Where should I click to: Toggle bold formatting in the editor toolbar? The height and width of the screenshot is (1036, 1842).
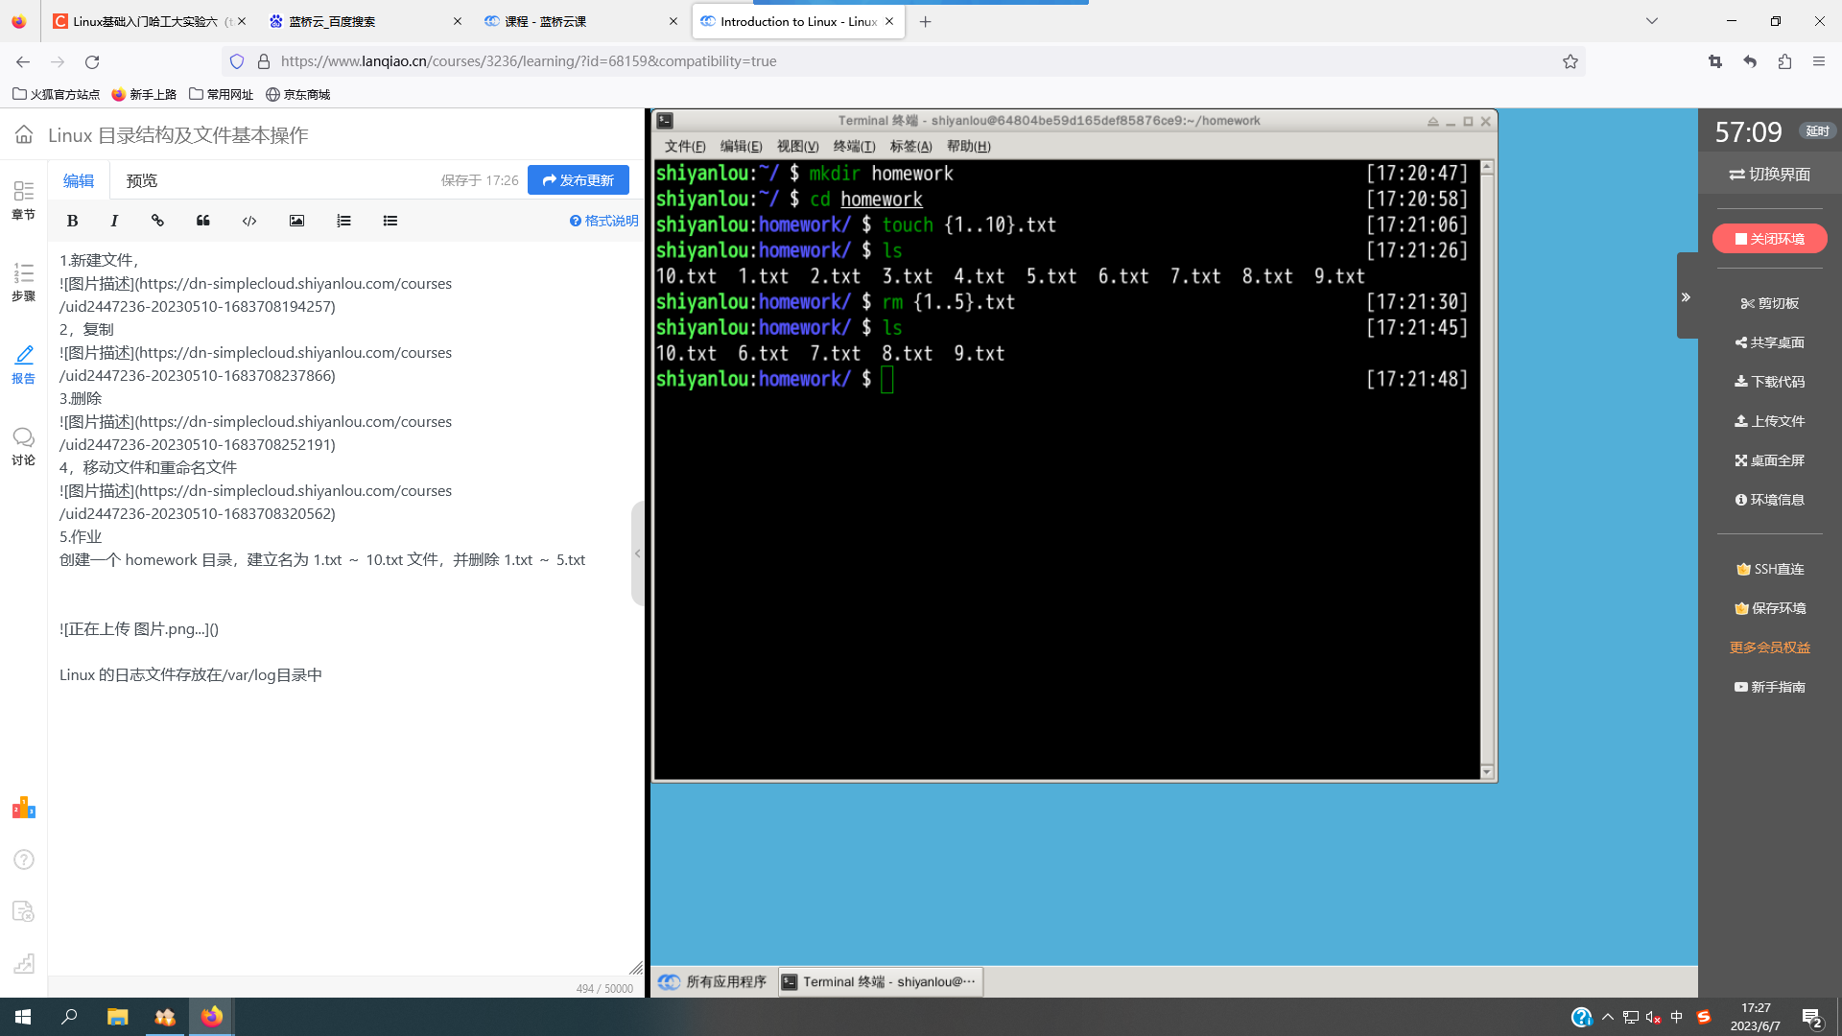[72, 221]
